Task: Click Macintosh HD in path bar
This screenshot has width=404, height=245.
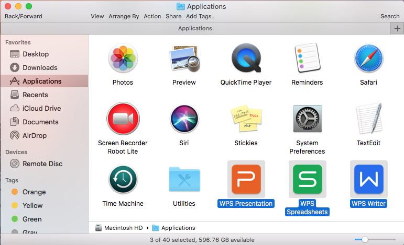Action: (x=119, y=228)
